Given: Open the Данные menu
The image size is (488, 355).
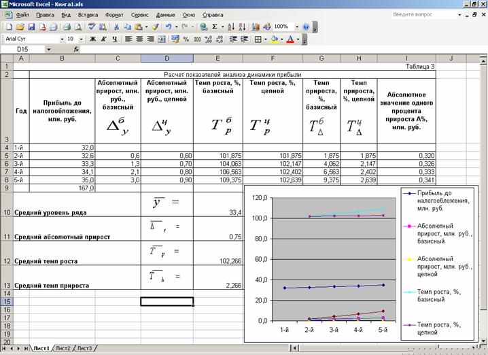Looking at the screenshot, I should coord(165,15).
